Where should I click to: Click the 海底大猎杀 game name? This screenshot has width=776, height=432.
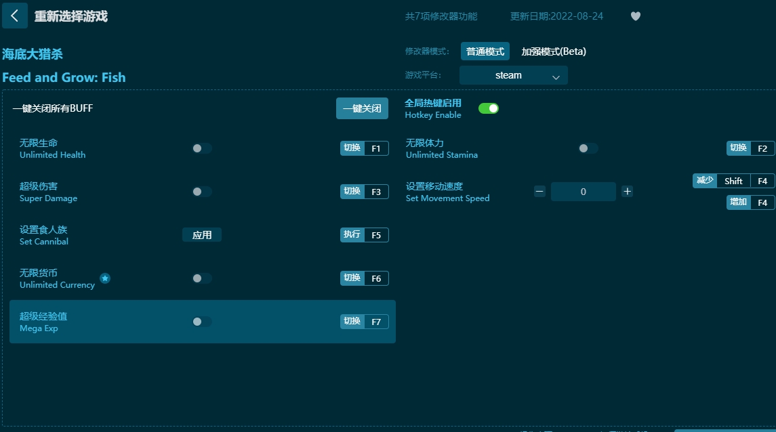[33, 54]
